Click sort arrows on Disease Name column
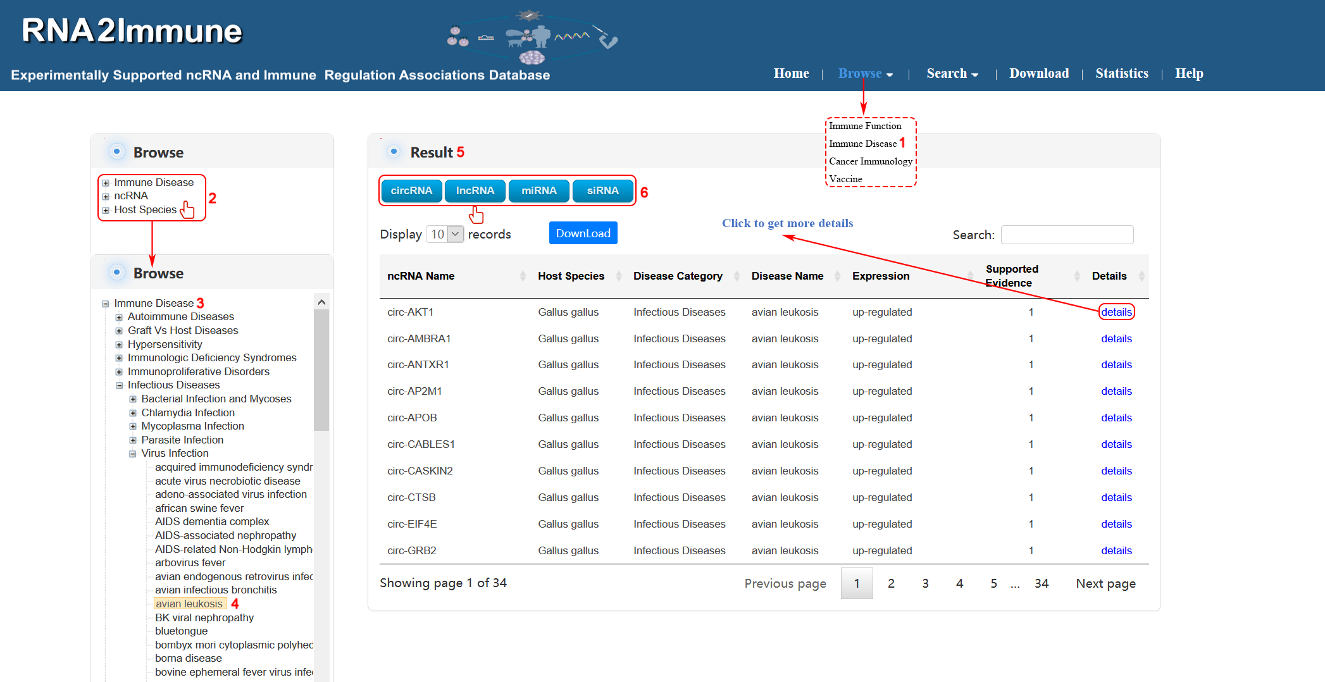Viewport: 1325px width, 682px height. [837, 276]
